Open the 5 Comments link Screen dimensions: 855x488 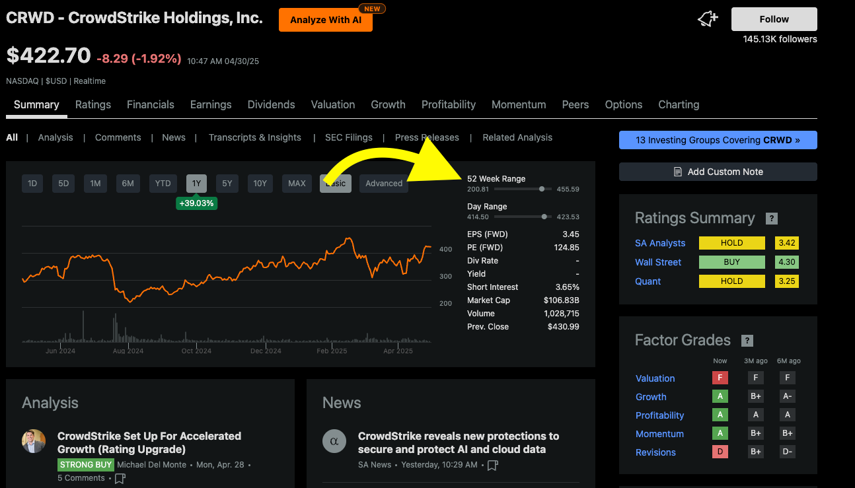[81, 478]
